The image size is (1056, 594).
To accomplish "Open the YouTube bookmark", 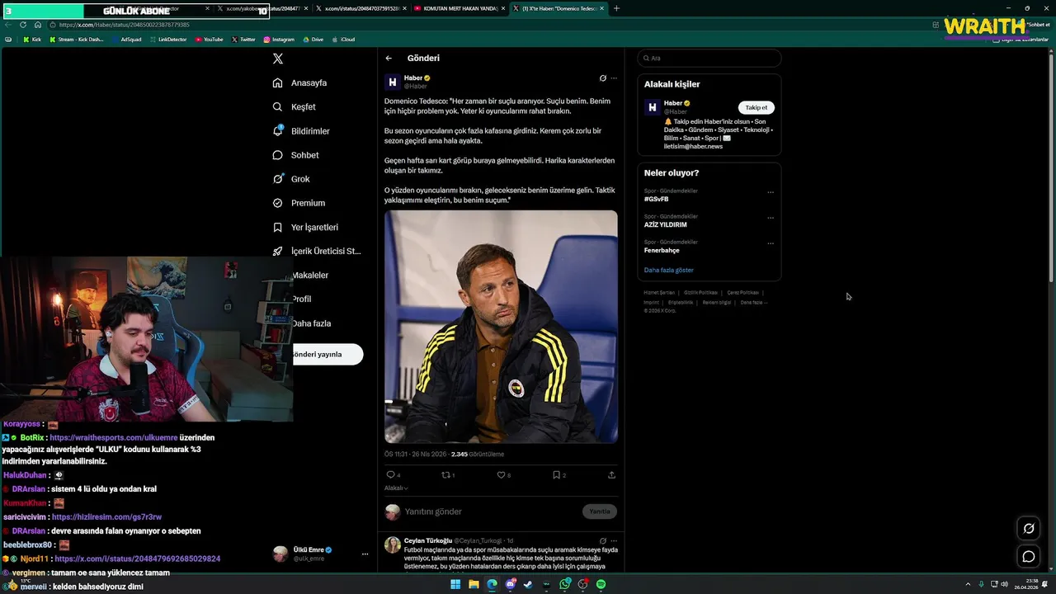I will [x=210, y=40].
